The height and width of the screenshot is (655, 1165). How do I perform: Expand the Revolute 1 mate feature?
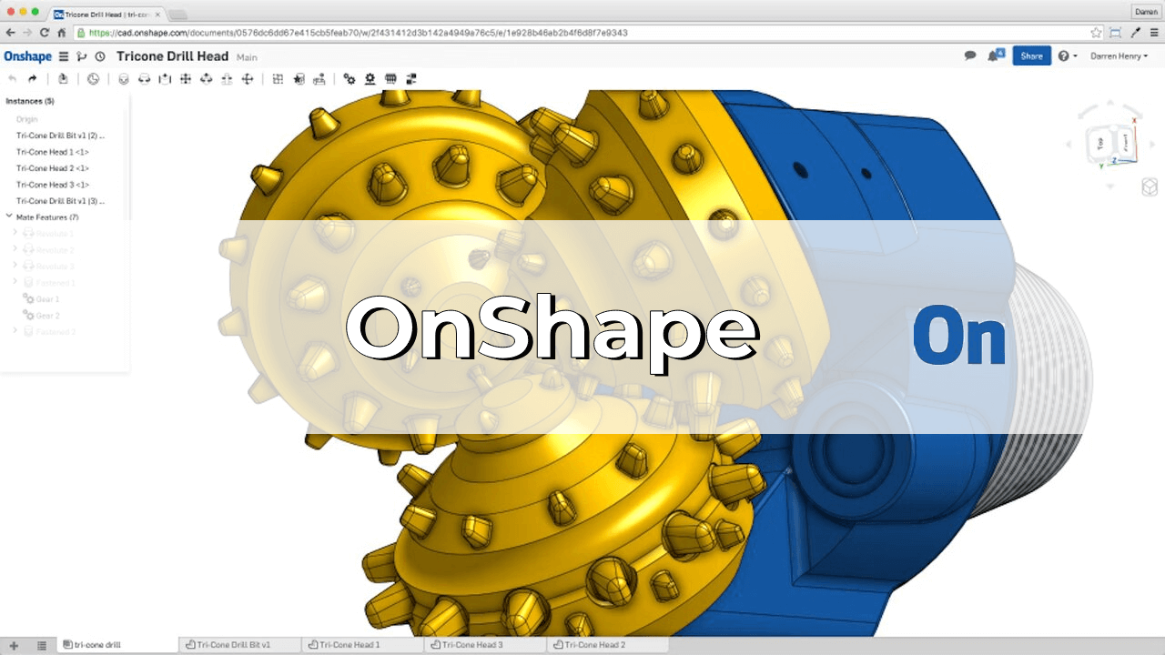coord(15,233)
